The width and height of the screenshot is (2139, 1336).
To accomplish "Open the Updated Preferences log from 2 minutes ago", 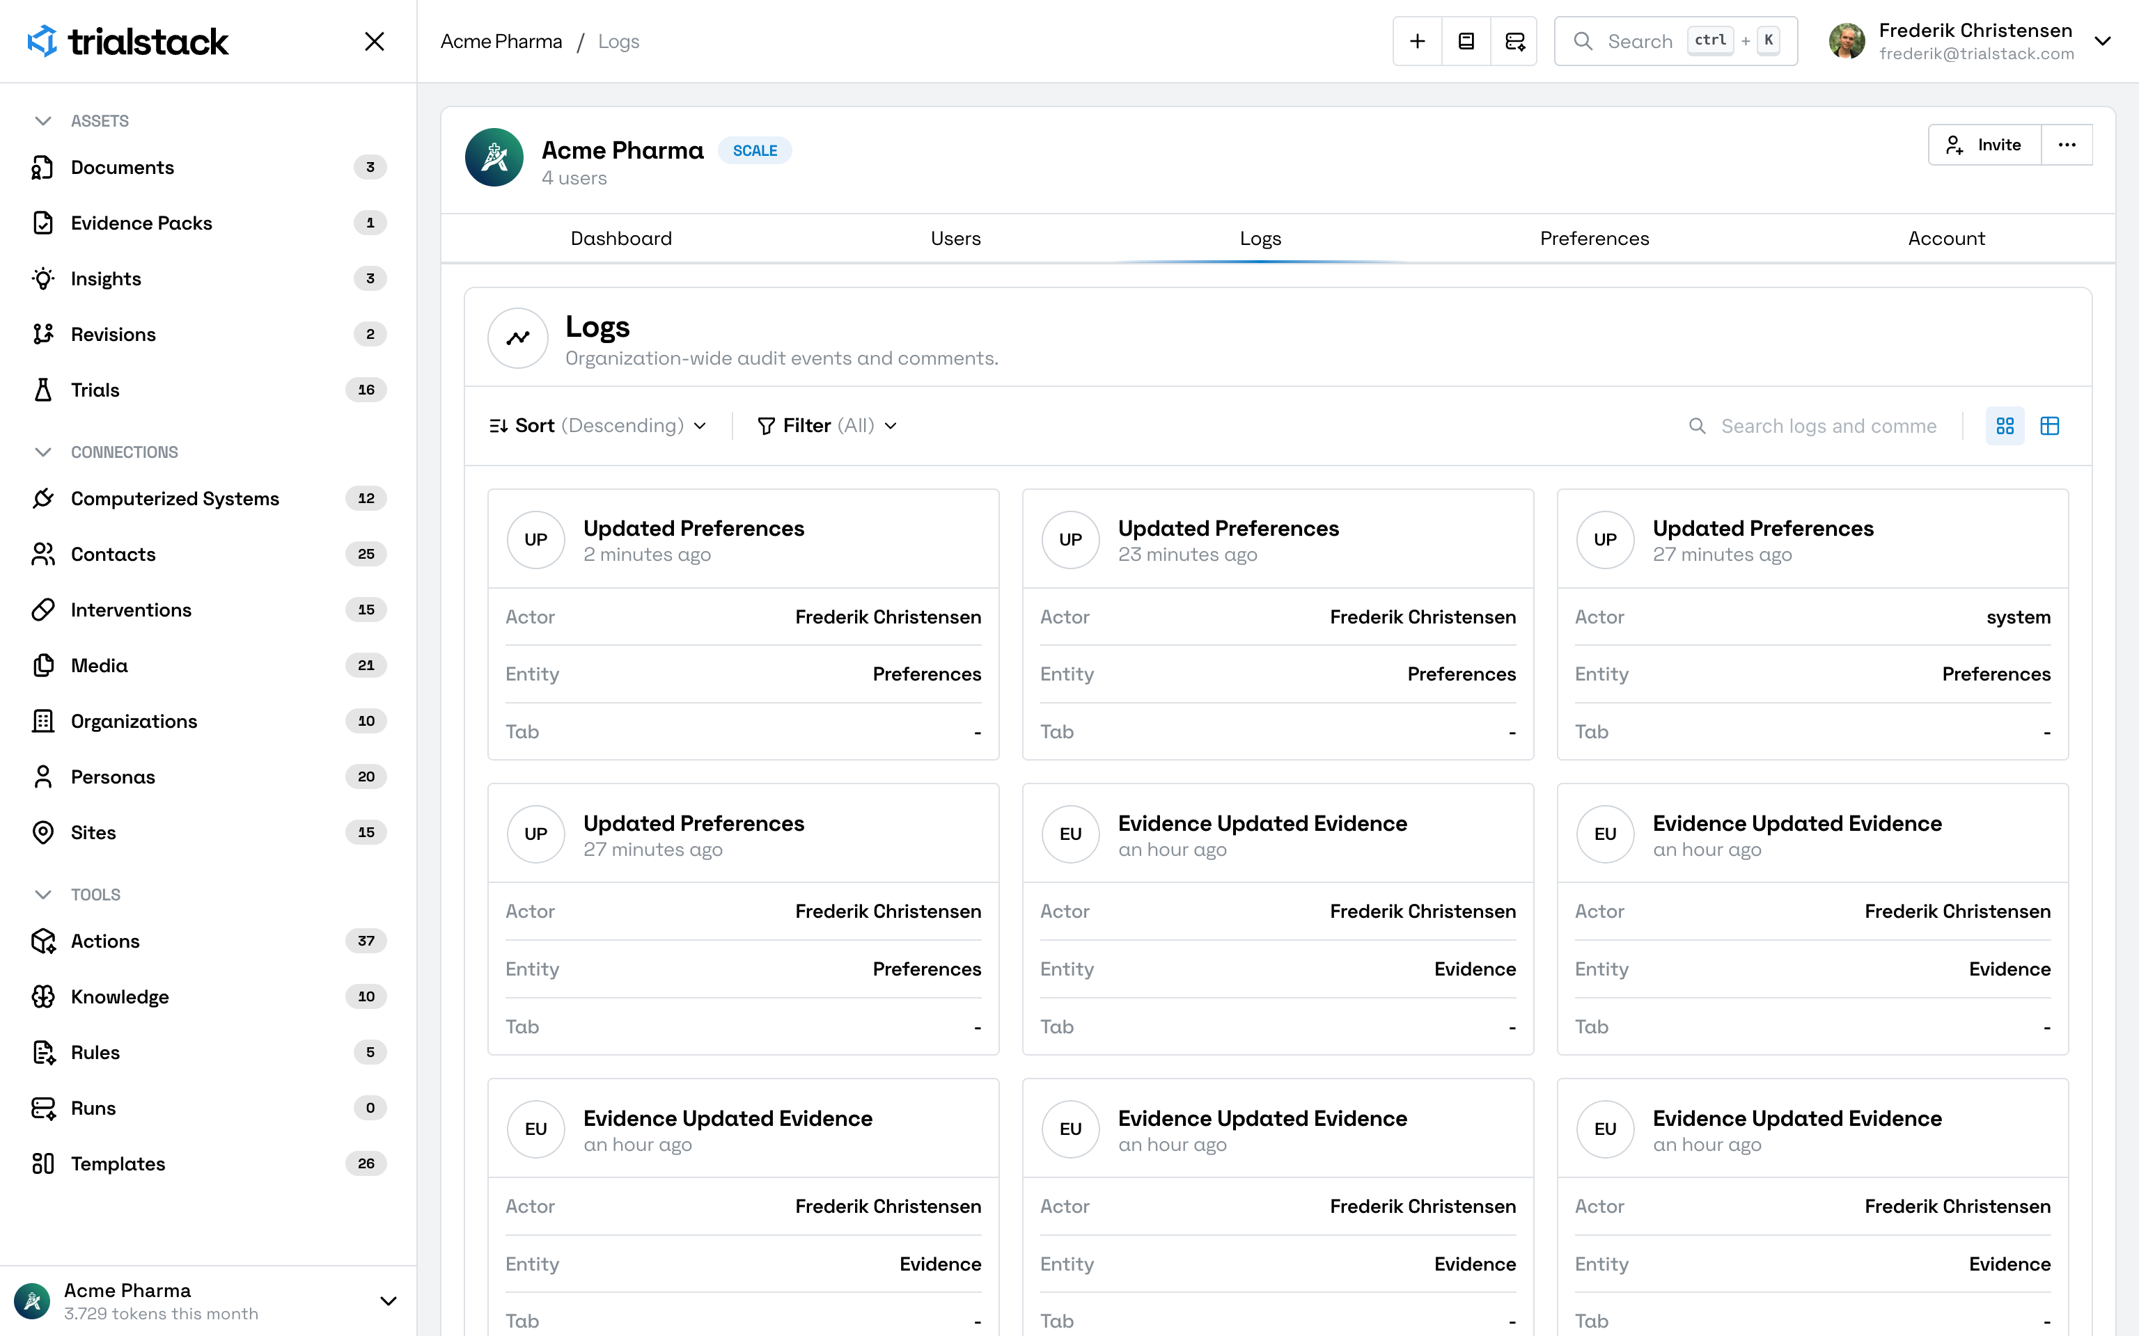I will (x=744, y=624).
